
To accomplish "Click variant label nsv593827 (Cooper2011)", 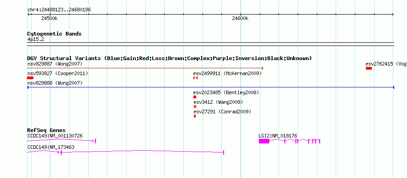I will (58, 74).
